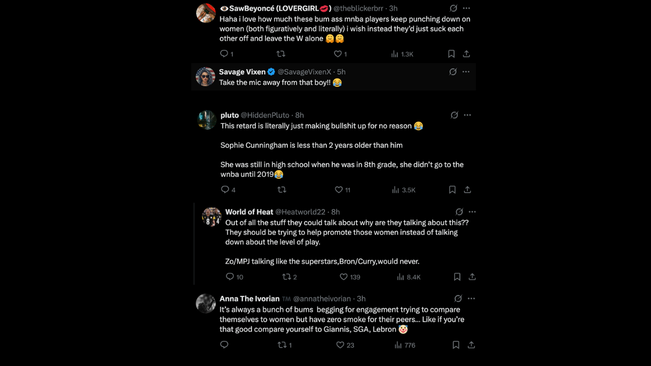
Task: Like pluto's reply
Action: tap(338, 190)
